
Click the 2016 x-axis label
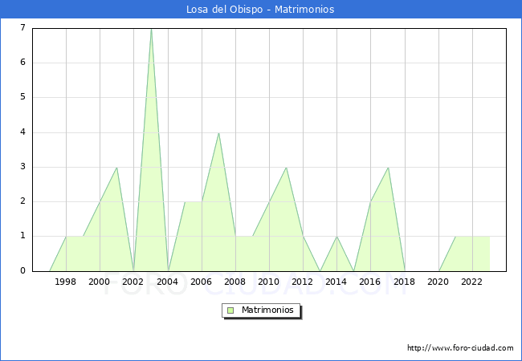click(370, 282)
